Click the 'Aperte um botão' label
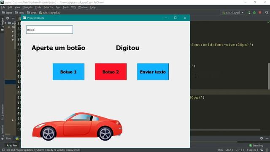The height and width of the screenshot is (152, 270). (58, 48)
